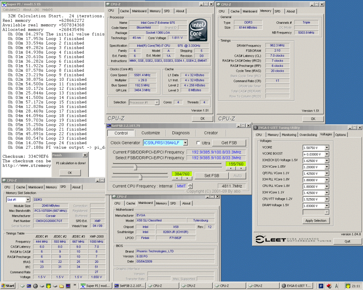
Task: Click the VCORE value field 1.58750 V
Action: [314, 148]
